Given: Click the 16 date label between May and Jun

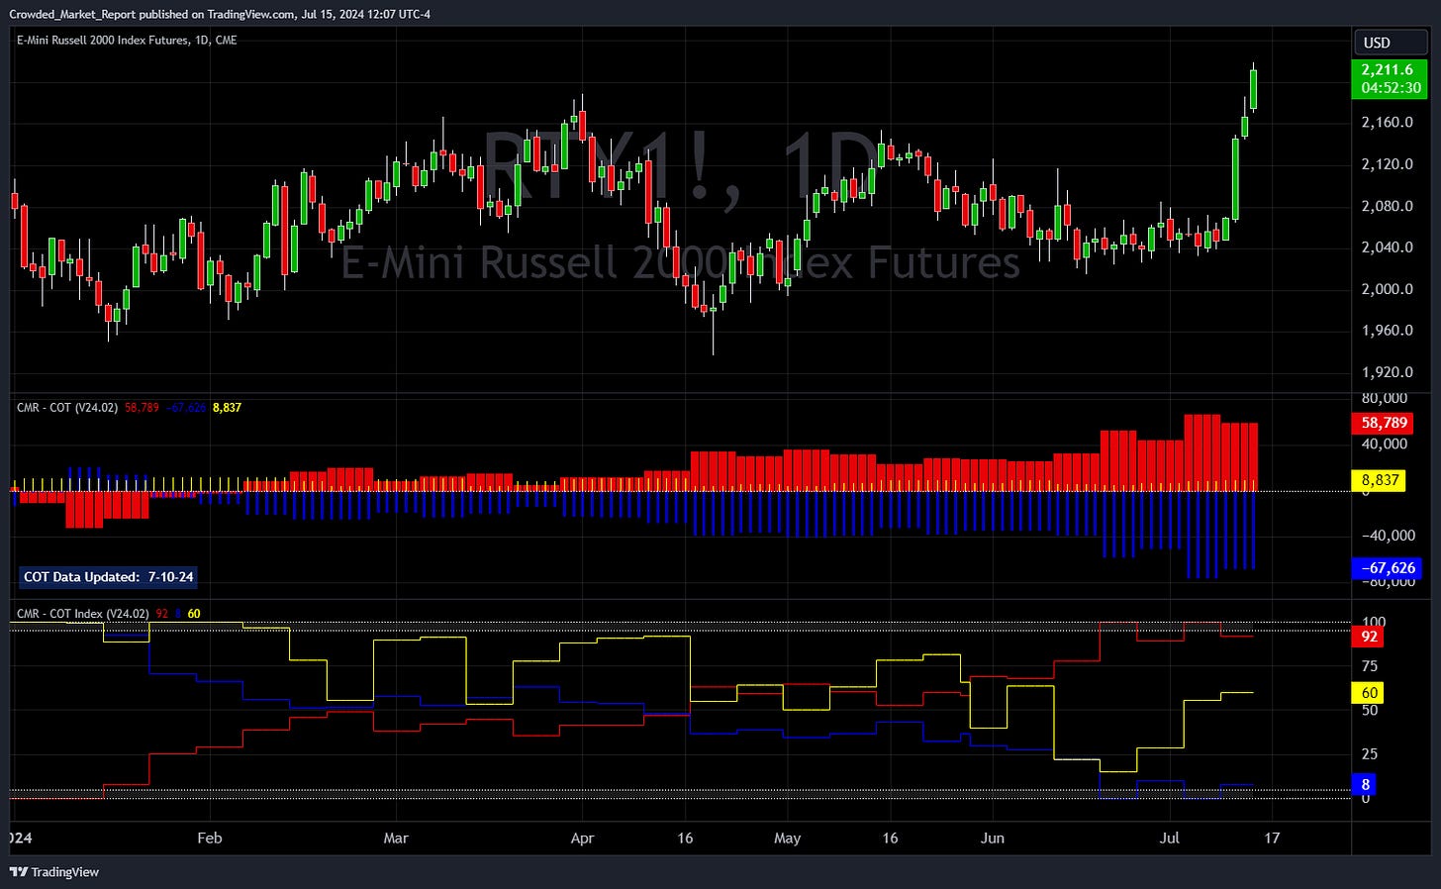Looking at the screenshot, I should click(890, 839).
